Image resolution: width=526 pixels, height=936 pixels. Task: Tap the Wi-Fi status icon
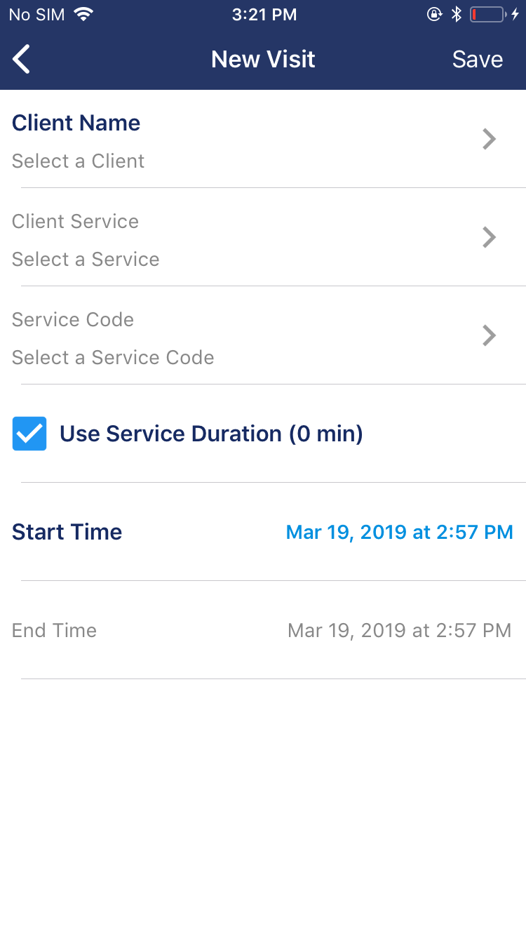coord(84,14)
